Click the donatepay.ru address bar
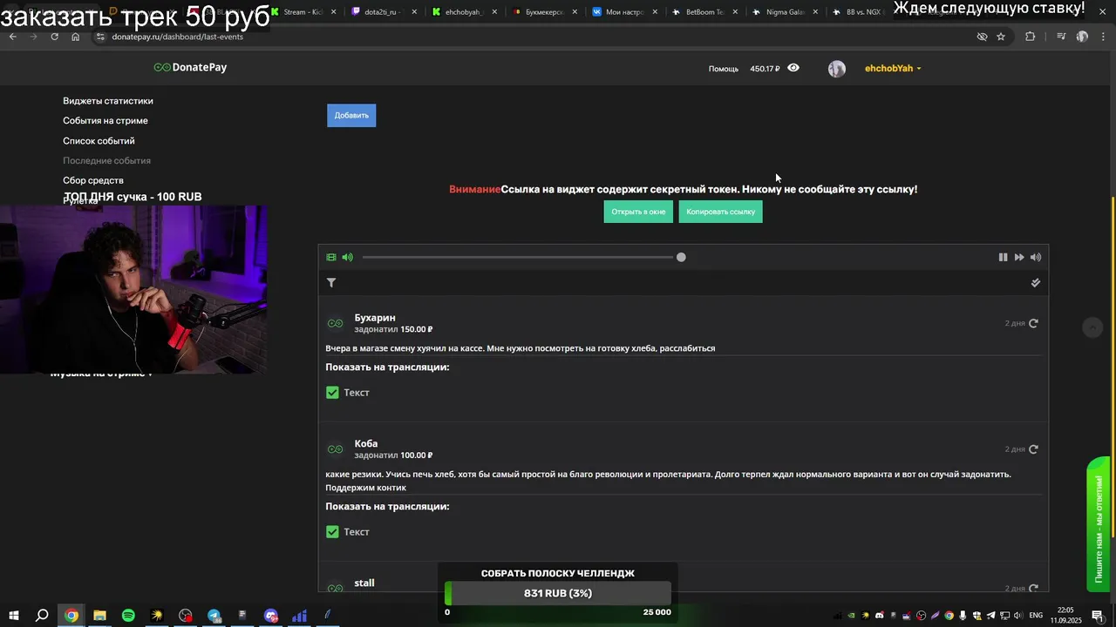The width and height of the screenshot is (1116, 627). (532, 37)
